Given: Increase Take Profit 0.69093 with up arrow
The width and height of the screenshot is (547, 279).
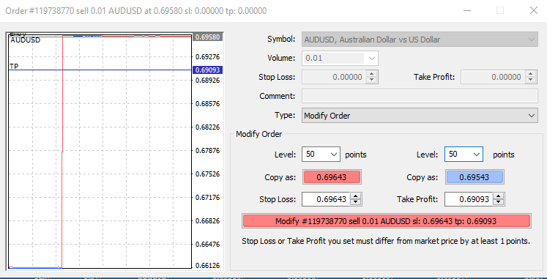Looking at the screenshot, I should point(499,196).
